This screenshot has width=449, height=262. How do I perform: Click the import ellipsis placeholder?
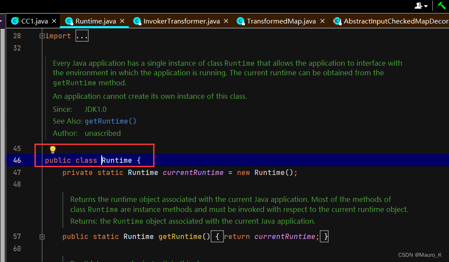coord(82,36)
